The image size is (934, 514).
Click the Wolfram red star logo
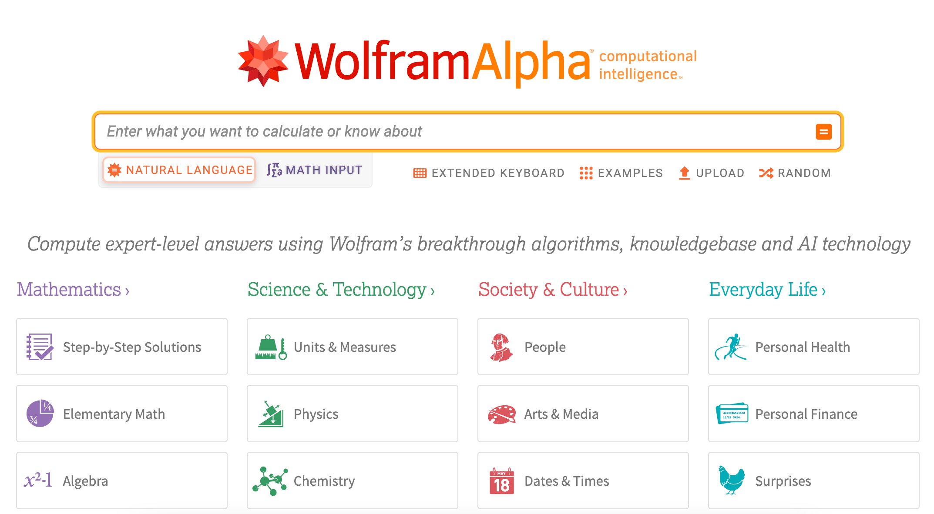[263, 61]
